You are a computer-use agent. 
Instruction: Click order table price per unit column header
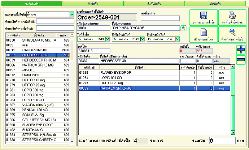tap(188, 68)
